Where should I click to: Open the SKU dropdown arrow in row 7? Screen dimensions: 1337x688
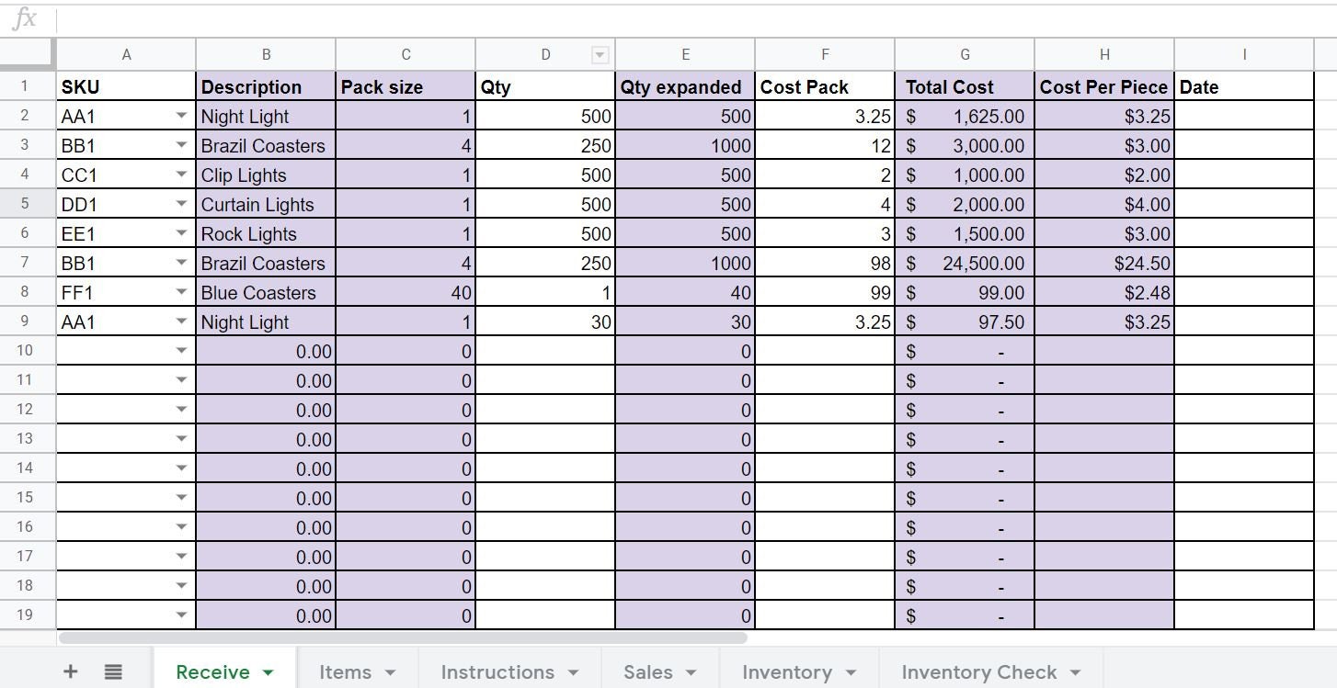(183, 264)
